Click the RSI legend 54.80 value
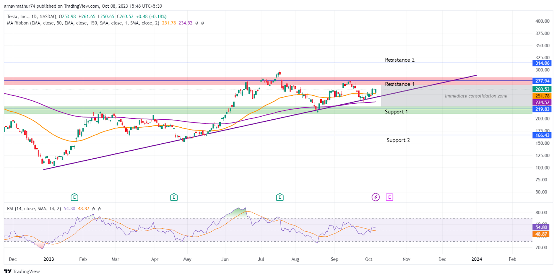The height and width of the screenshot is (278, 557). (x=69, y=209)
